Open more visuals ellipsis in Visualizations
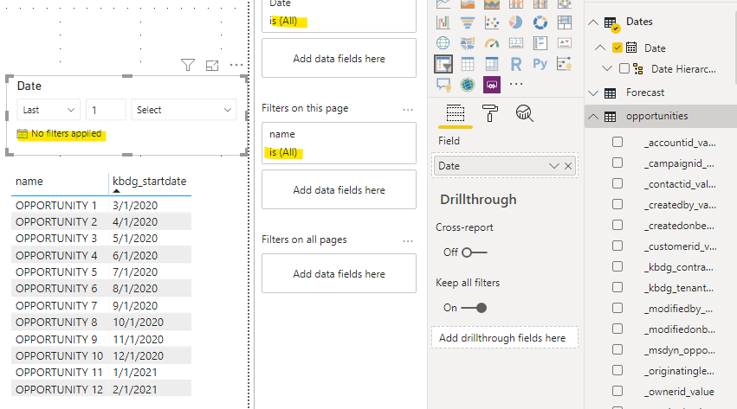Viewport: 737px width, 409px height. (x=516, y=85)
